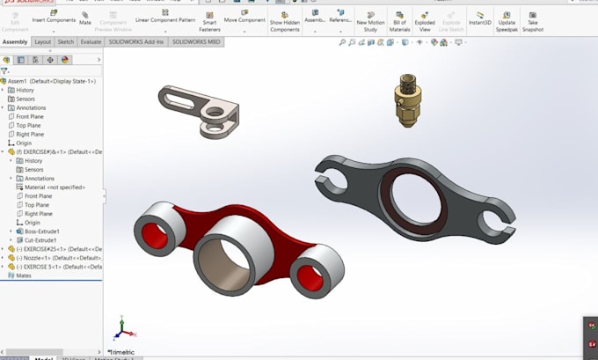This screenshot has height=360, width=598.
Task: Open the View Settings monitor icon
Action: point(458,42)
